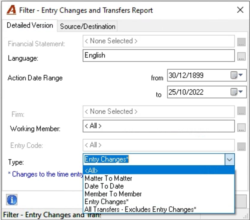Click the application logo in the title bar

[11, 10]
